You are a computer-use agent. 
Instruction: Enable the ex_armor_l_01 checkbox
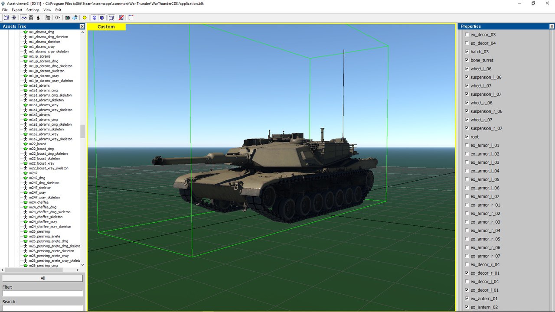[467, 145]
